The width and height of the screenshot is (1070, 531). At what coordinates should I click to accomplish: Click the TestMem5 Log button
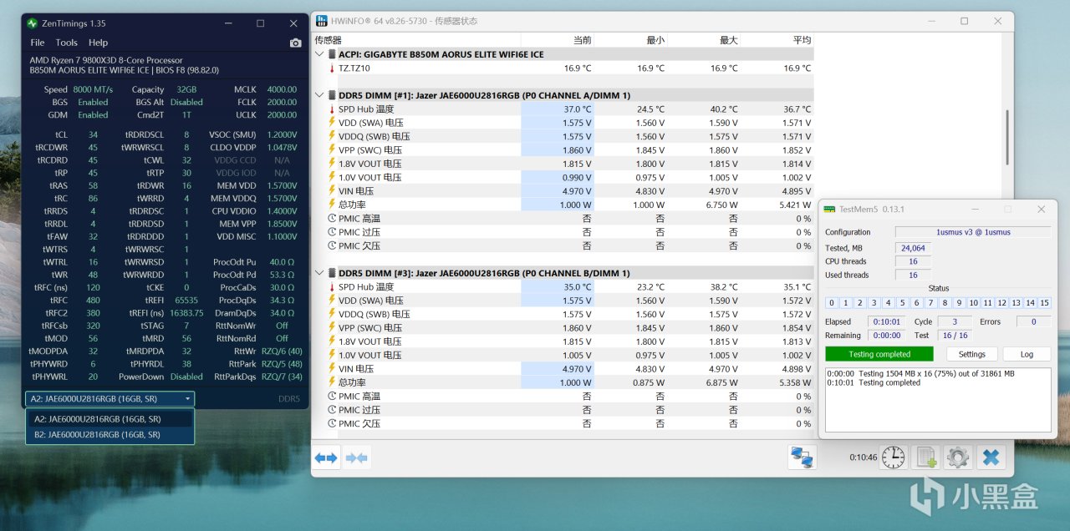point(1027,354)
